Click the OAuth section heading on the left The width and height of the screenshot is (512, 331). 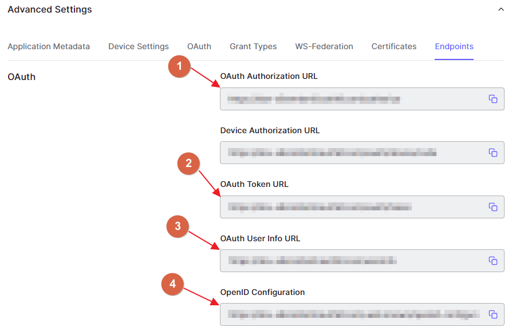[21, 77]
